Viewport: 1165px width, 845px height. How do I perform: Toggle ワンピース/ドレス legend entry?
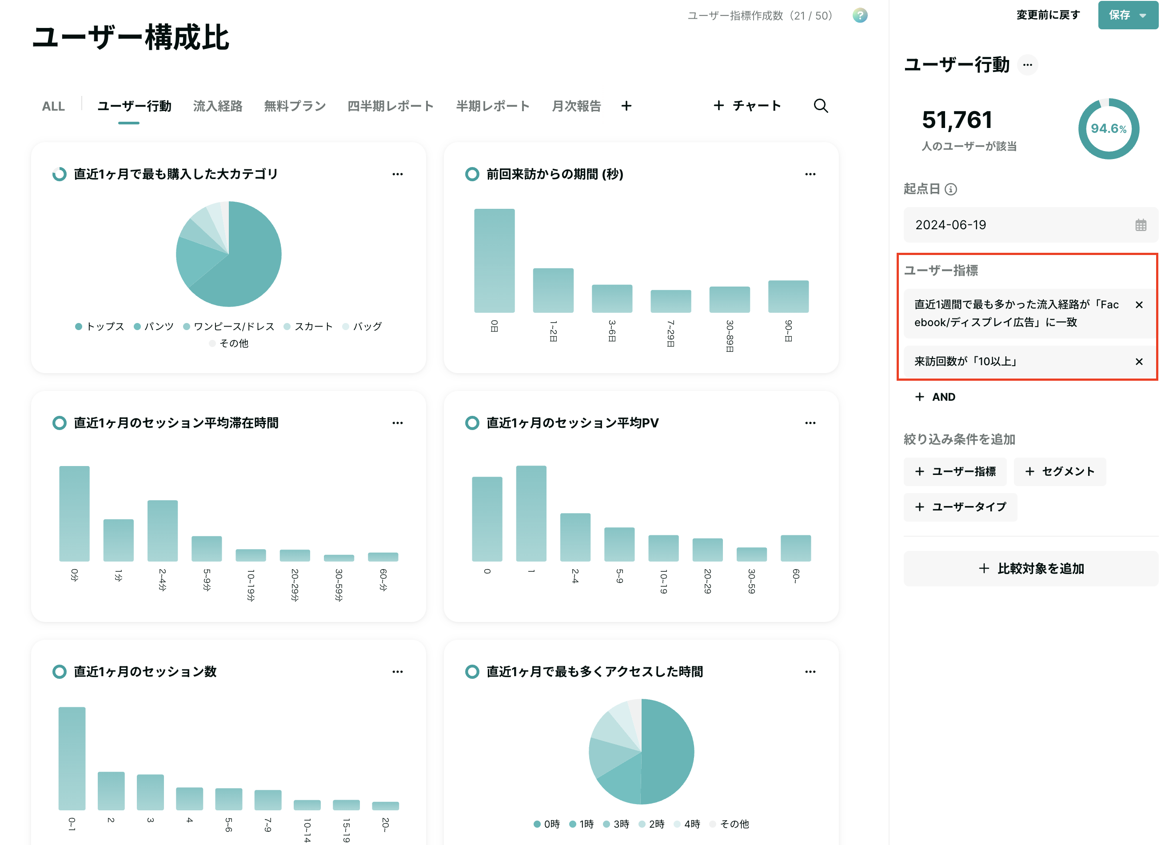[228, 327]
